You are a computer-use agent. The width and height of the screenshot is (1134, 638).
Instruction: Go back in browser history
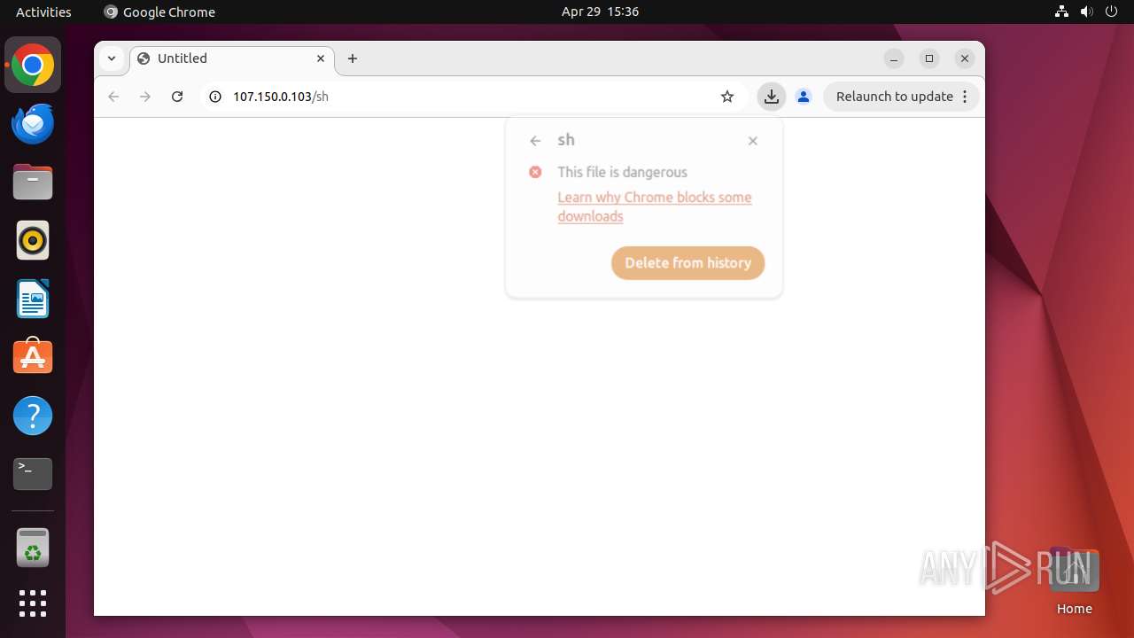pos(113,97)
